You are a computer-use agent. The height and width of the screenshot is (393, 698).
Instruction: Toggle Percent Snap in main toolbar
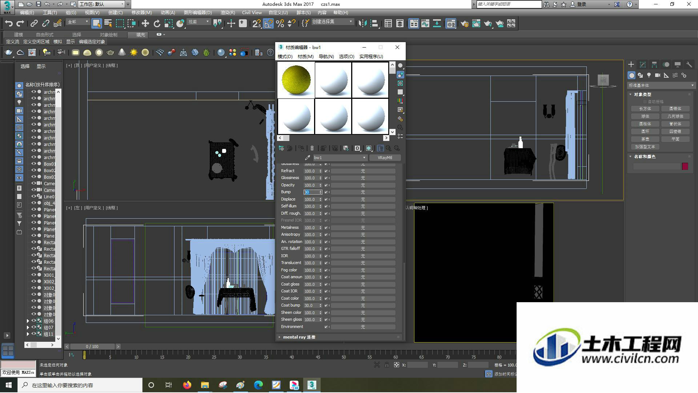coord(280,24)
